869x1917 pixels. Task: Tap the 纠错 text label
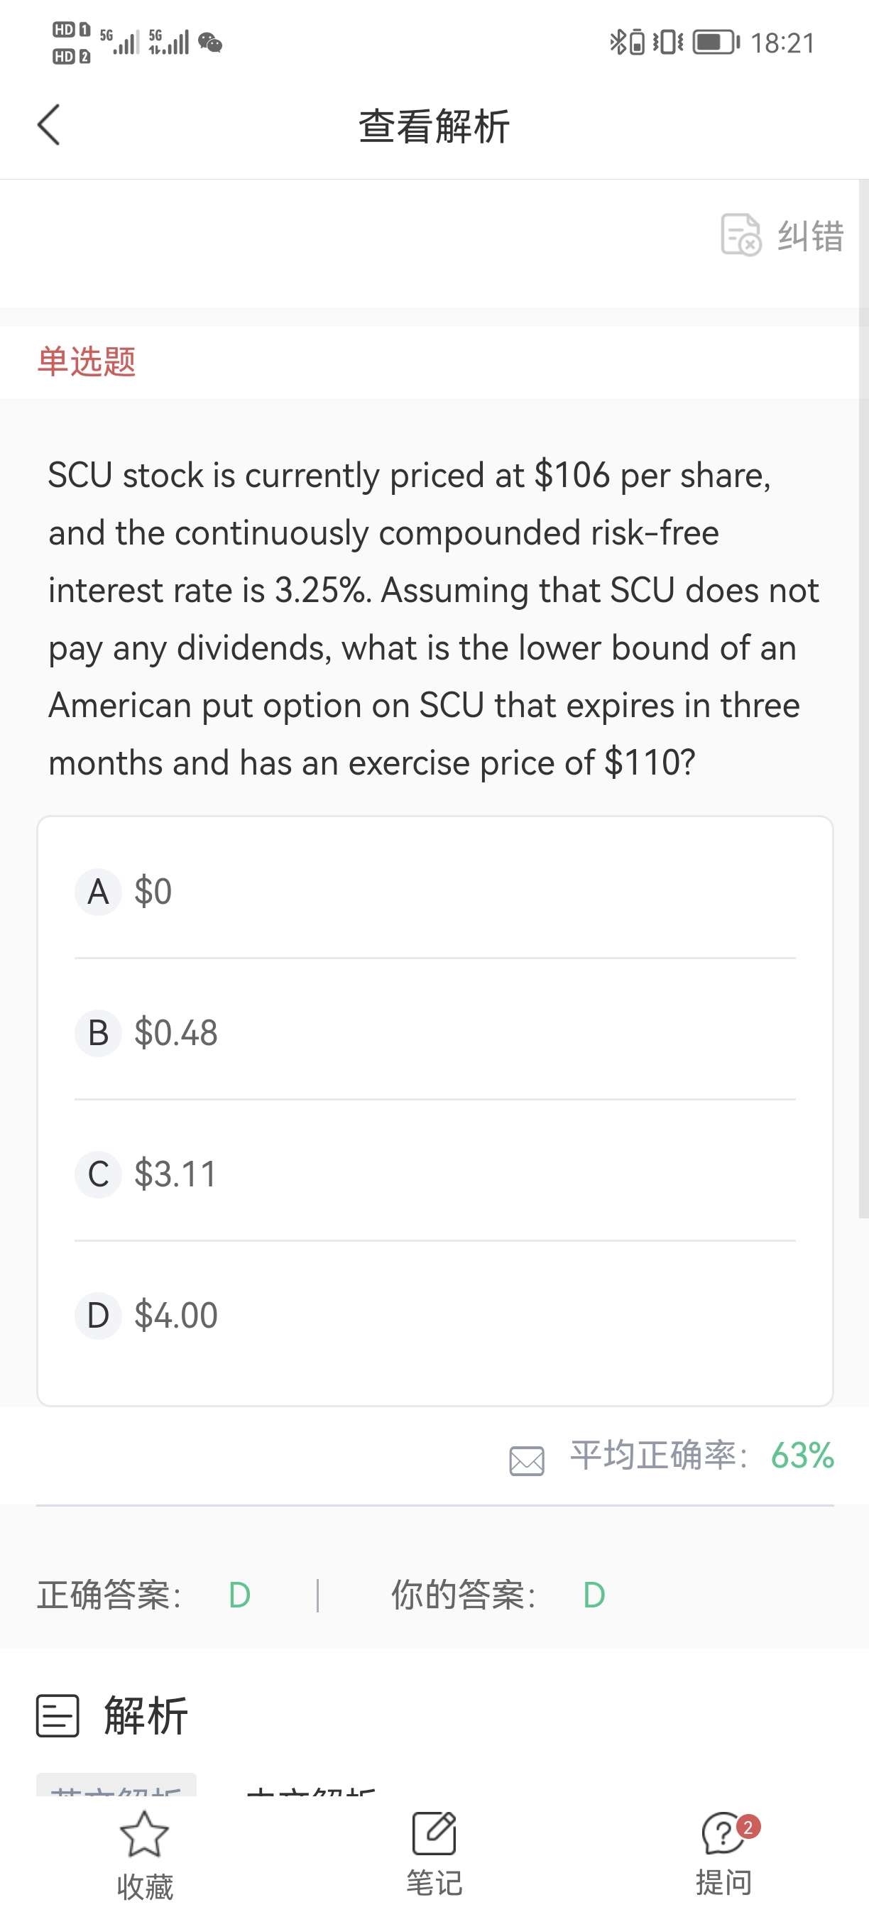pos(810,236)
